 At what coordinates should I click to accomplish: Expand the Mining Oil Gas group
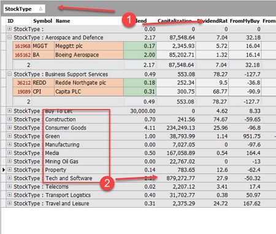[x=9, y=161]
